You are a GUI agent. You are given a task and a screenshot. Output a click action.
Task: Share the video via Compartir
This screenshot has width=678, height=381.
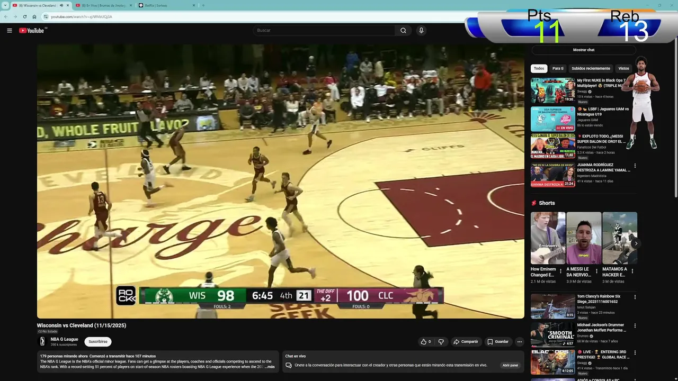(466, 342)
